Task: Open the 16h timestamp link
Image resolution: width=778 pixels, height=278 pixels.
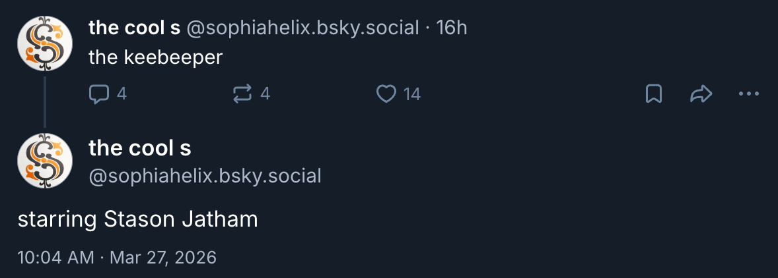Action: pyautogui.click(x=452, y=28)
